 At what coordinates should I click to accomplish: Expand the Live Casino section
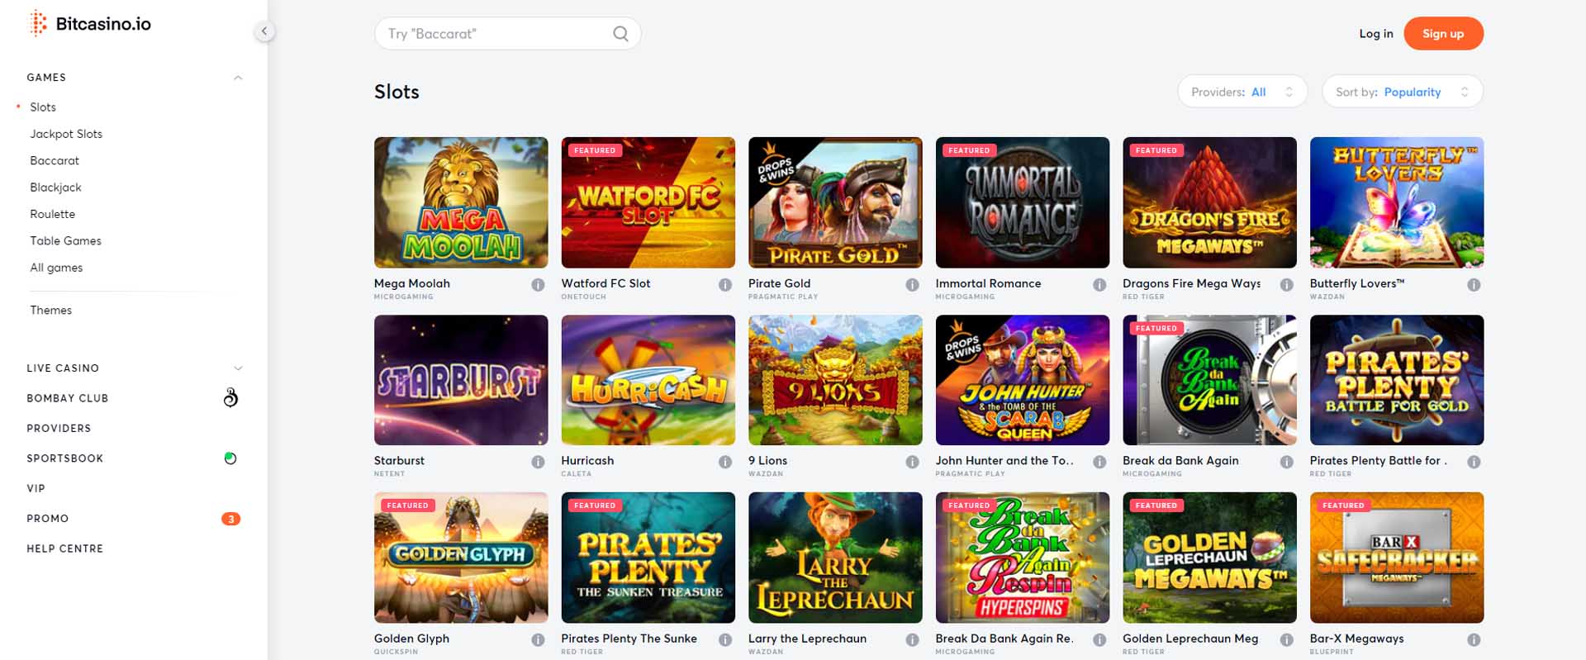238,368
